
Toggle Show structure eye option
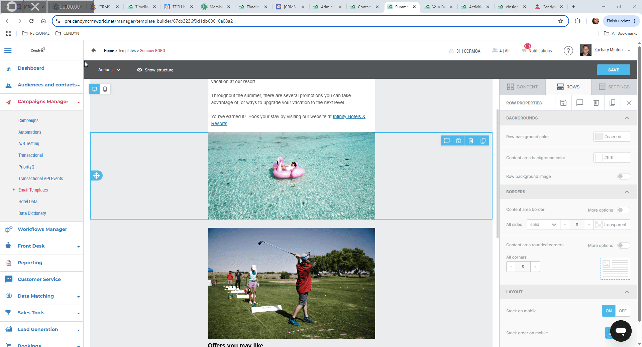(155, 70)
